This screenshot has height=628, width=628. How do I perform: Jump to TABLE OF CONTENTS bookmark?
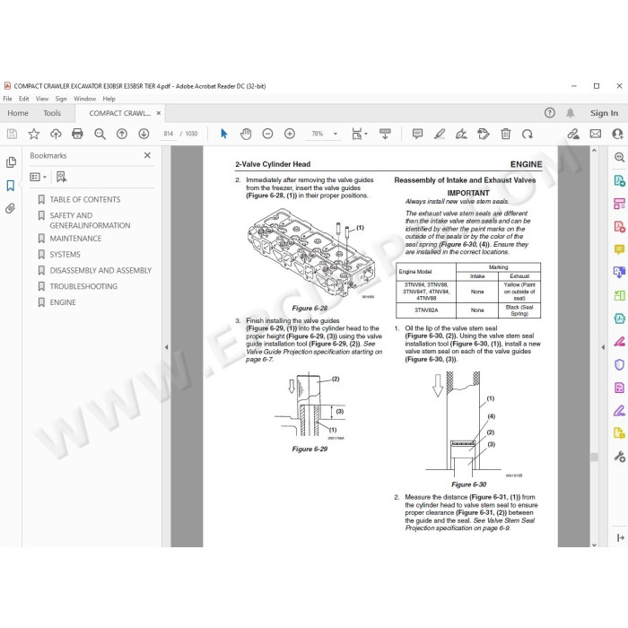click(x=84, y=199)
